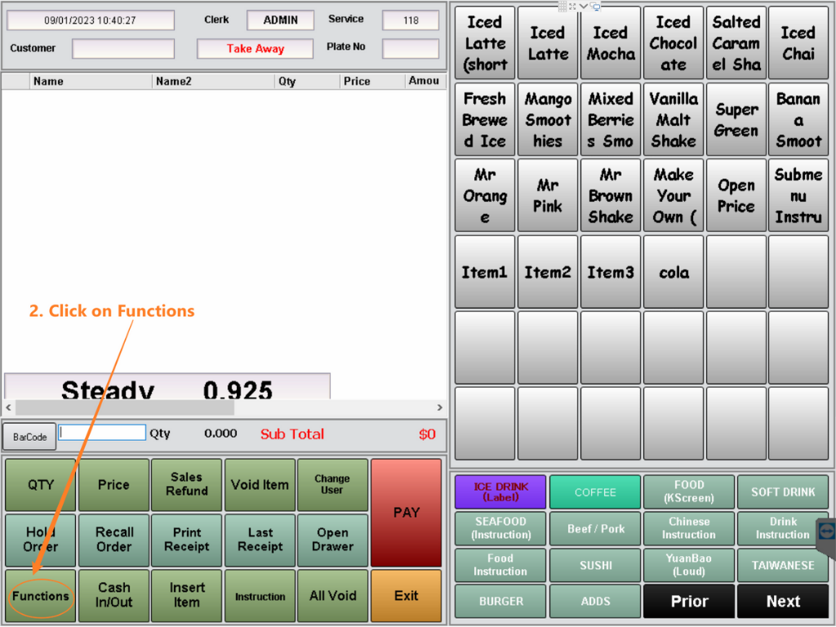Open the TeamViewer side panel icon
The image size is (836, 627).
click(826, 531)
